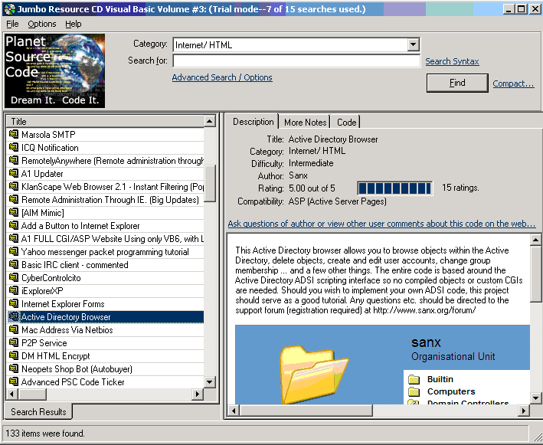Image resolution: width=543 pixels, height=445 pixels.
Task: Open the ask questions of author link
Action: point(381,224)
